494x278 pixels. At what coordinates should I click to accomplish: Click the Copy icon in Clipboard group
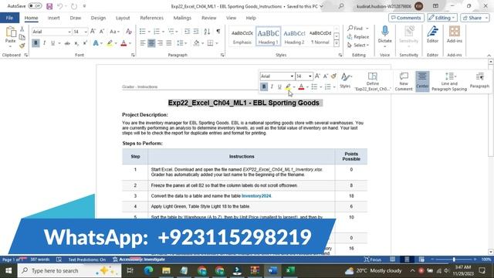point(22,38)
